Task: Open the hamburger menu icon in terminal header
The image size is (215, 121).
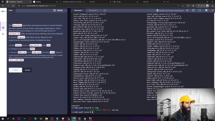Action: click(x=187, y=10)
